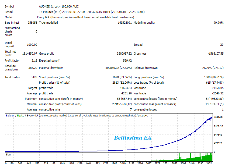
Task: Select the Total trades count 3428
Action: pyautogui.click(x=34, y=77)
